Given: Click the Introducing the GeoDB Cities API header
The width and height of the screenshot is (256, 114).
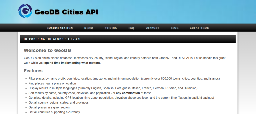Looking at the screenshot, I should pyautogui.click(x=128, y=39).
